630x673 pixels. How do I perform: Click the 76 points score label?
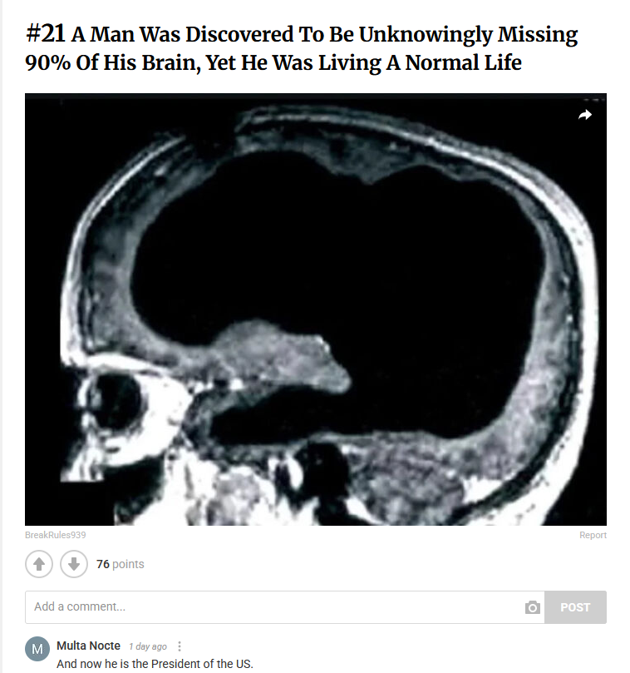coord(120,564)
